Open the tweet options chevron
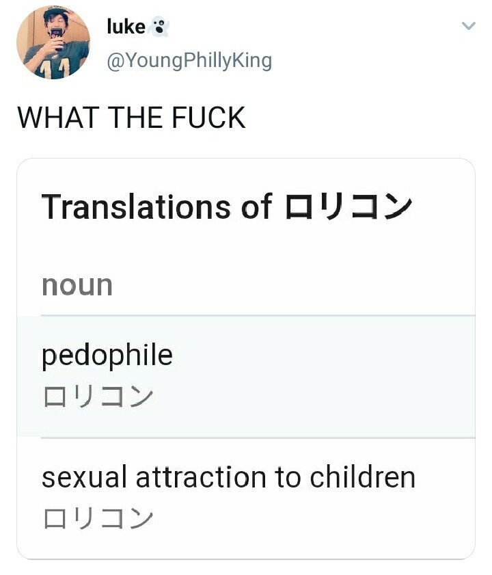 coord(468,27)
